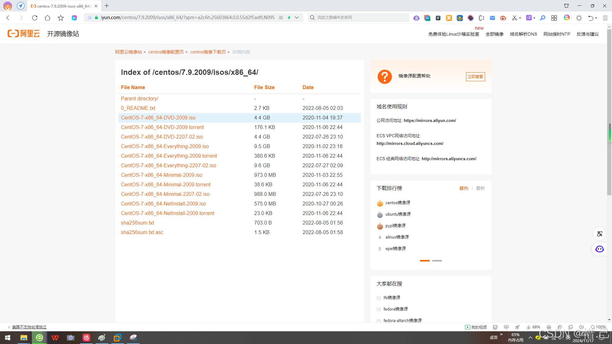Go to browser home page icon
The width and height of the screenshot is (612, 344).
[47, 18]
